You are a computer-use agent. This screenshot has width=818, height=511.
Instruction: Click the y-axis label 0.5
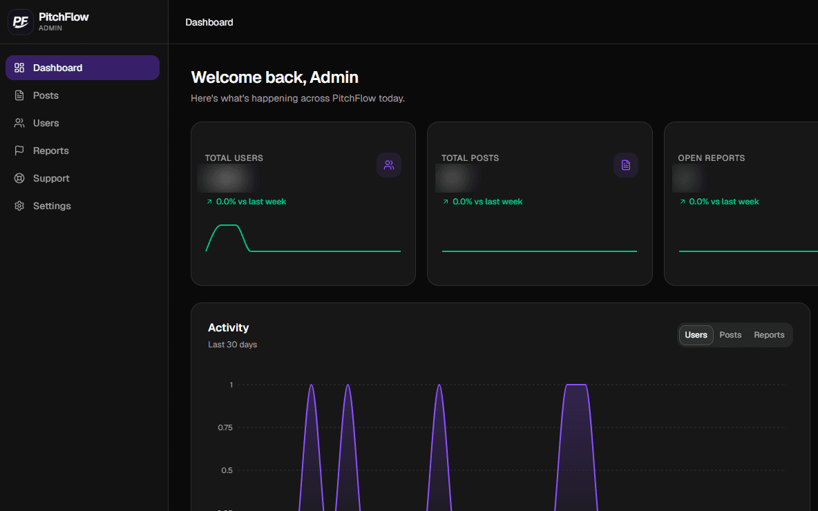pos(227,470)
